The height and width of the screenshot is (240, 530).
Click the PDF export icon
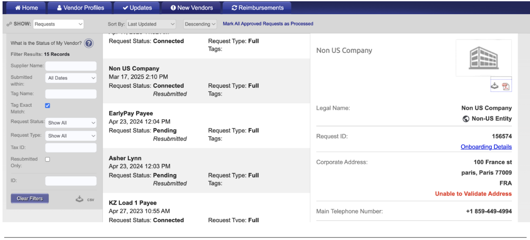(x=505, y=86)
